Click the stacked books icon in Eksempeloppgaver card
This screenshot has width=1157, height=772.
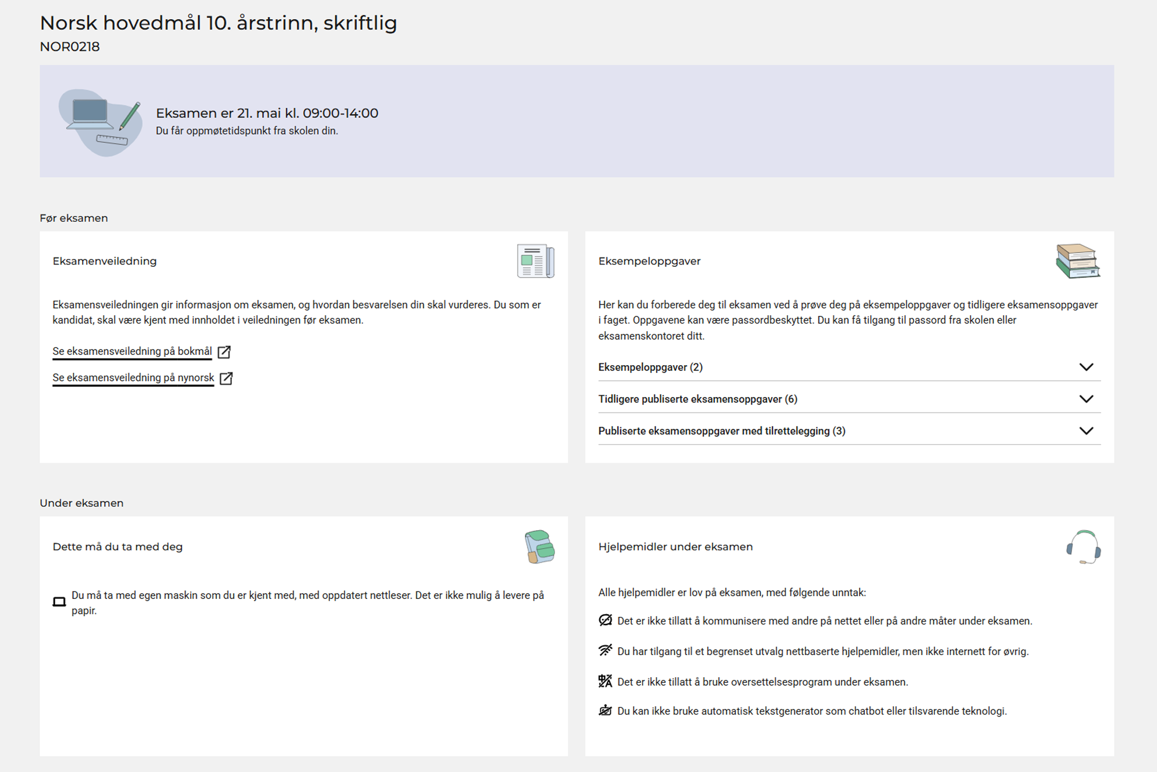tap(1078, 261)
